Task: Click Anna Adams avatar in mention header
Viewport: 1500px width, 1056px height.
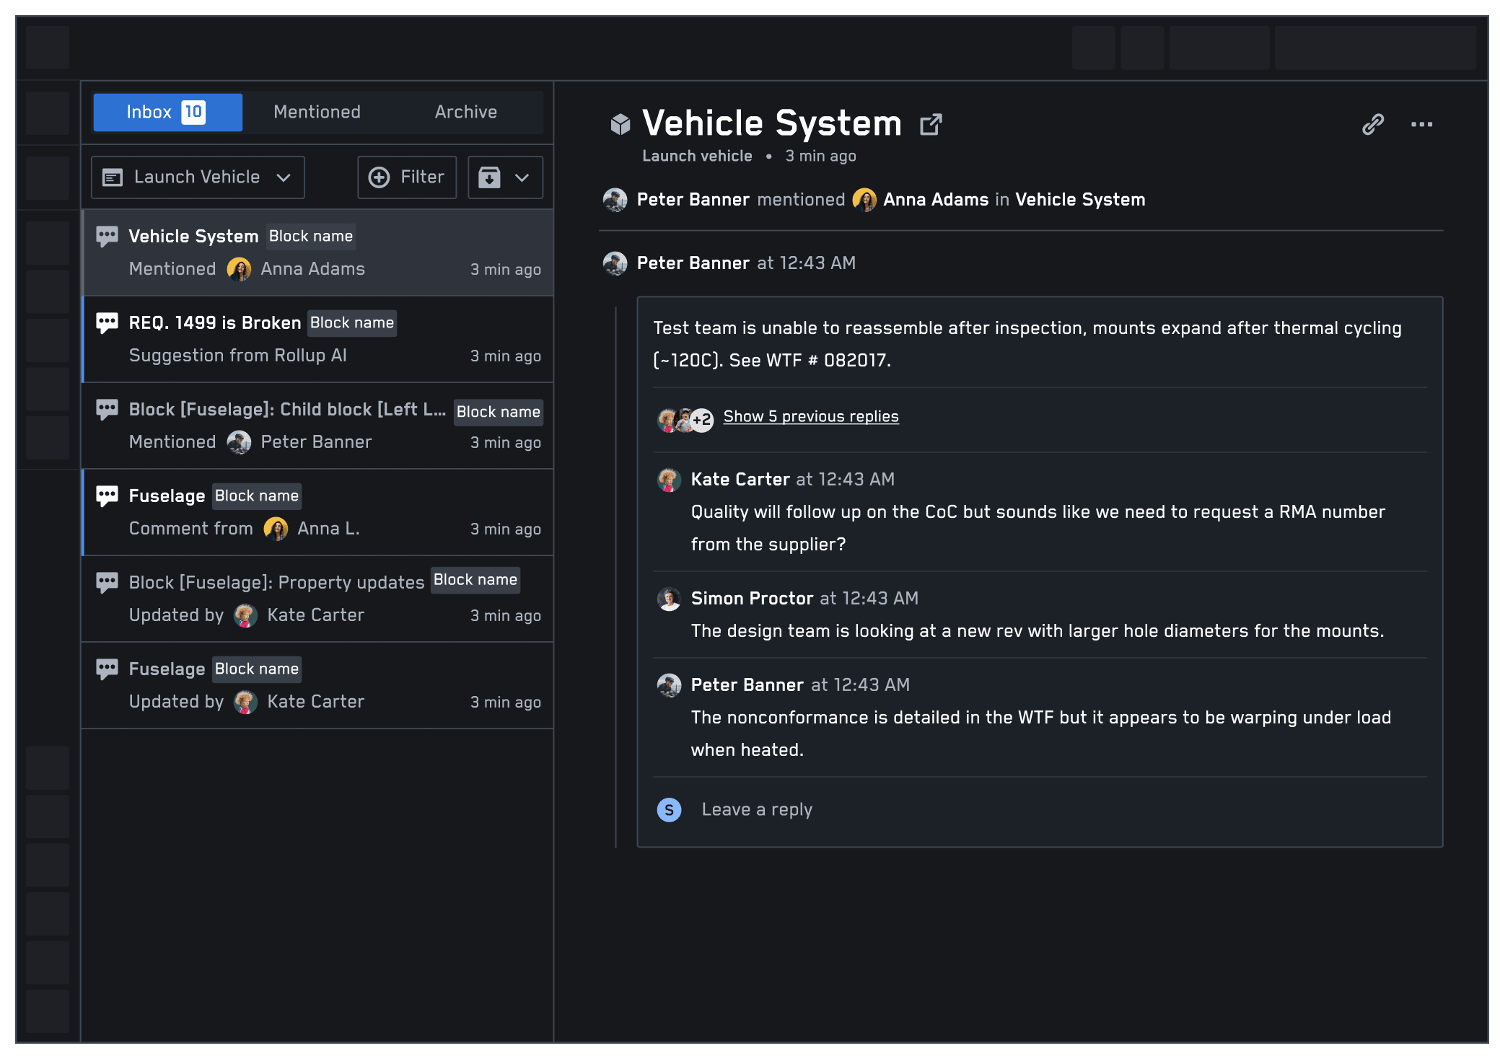Action: pyautogui.click(x=864, y=200)
